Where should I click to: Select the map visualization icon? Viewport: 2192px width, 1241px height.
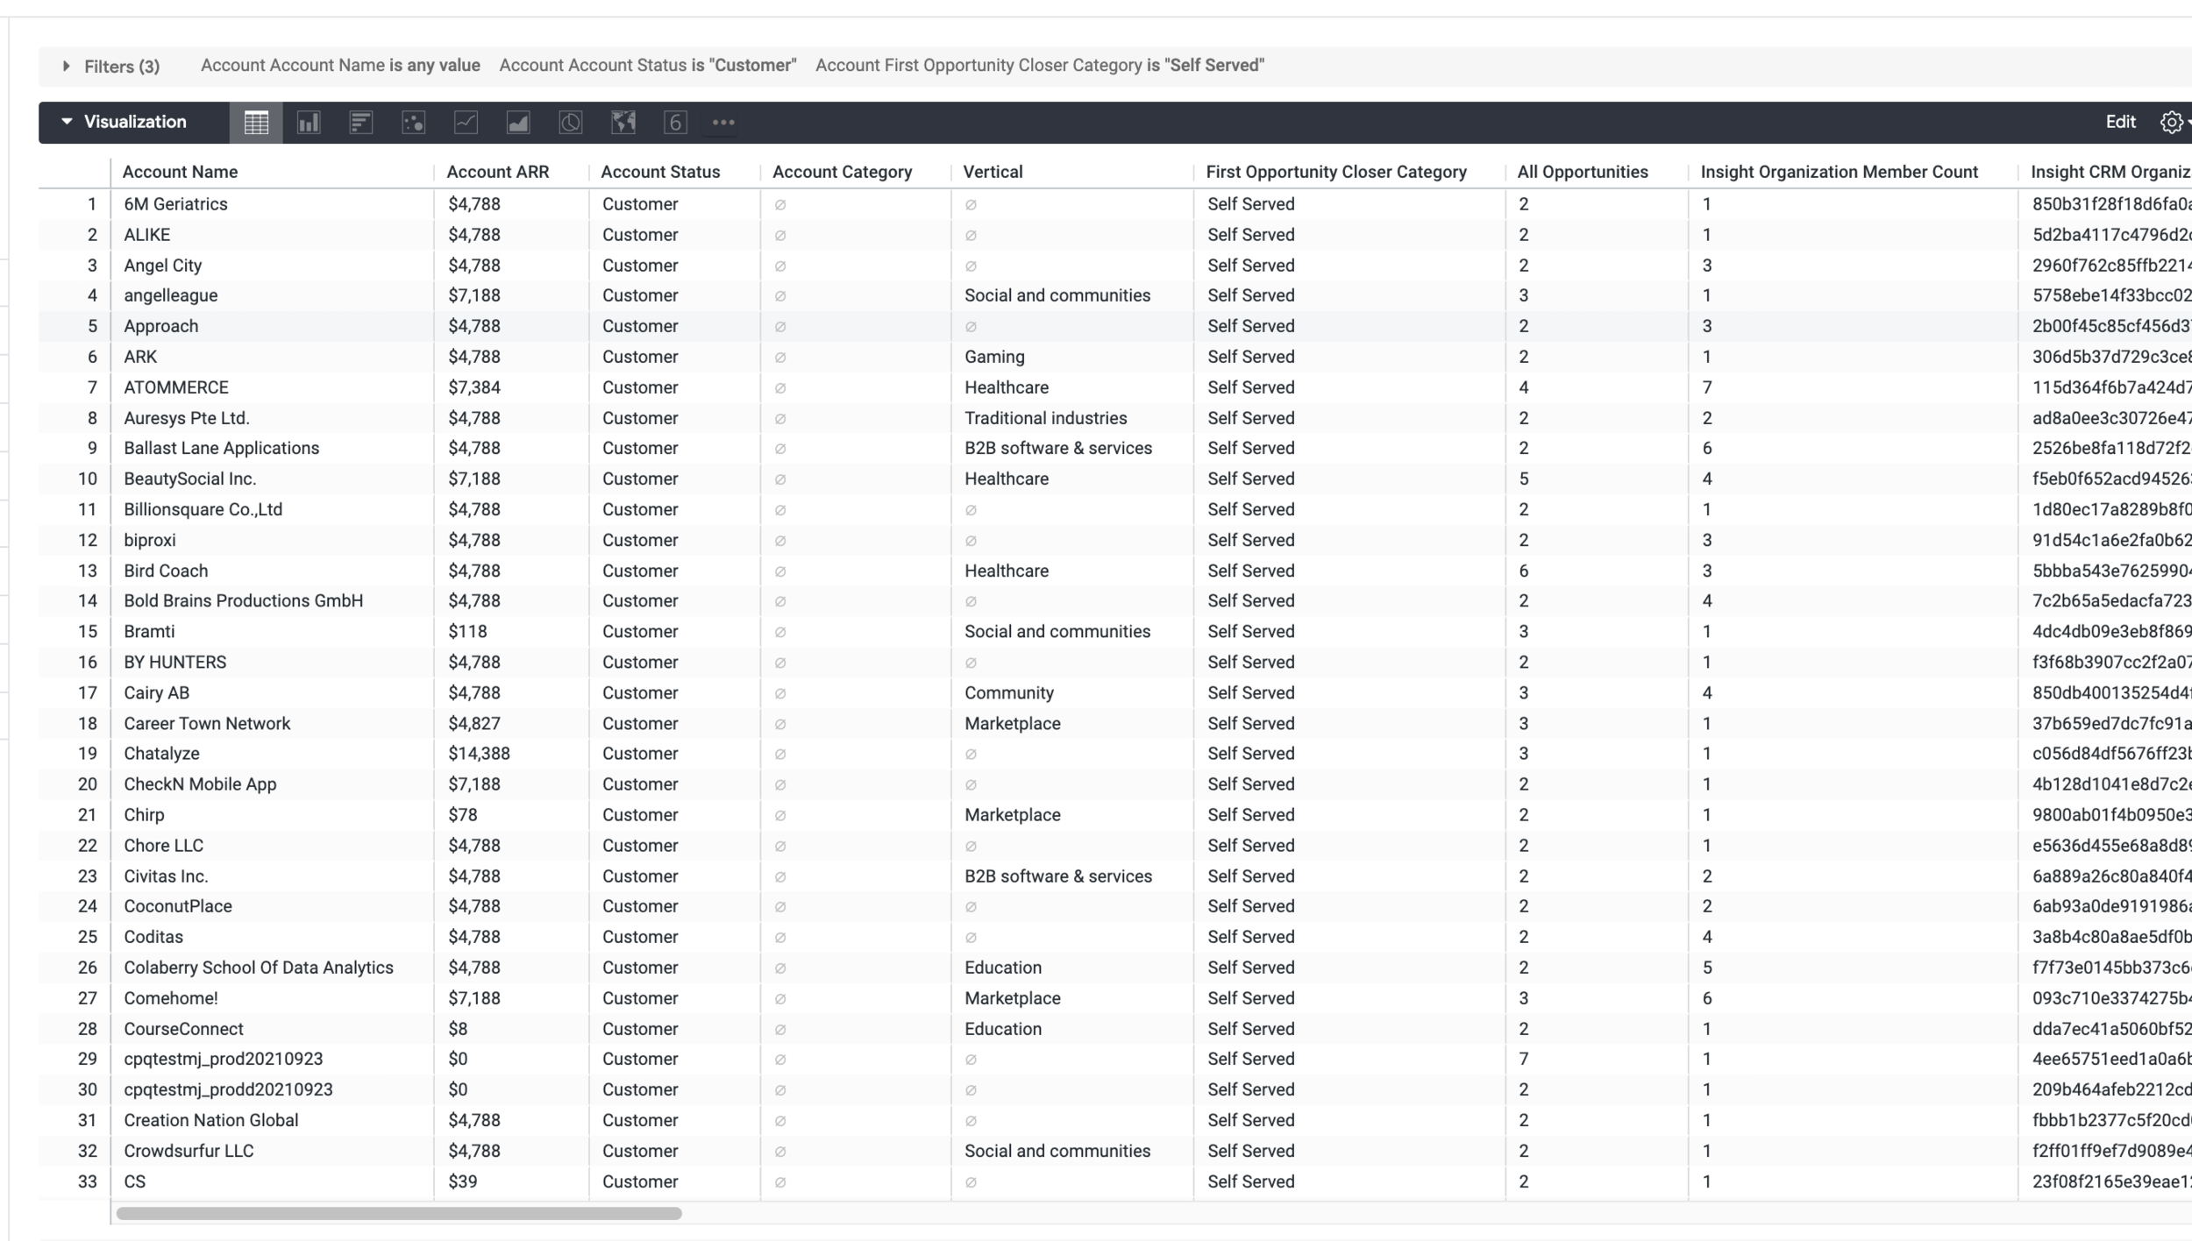point(623,123)
